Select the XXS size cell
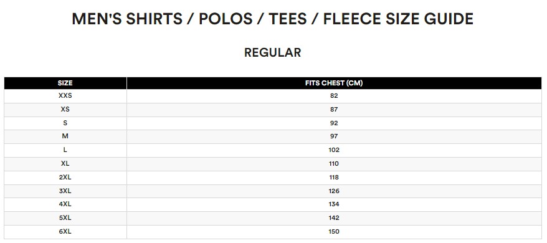Image resolution: width=547 pixels, height=243 pixels. (65, 96)
